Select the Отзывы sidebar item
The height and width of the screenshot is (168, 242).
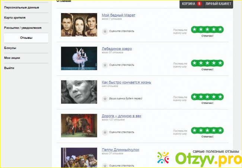pyautogui.click(x=26, y=38)
